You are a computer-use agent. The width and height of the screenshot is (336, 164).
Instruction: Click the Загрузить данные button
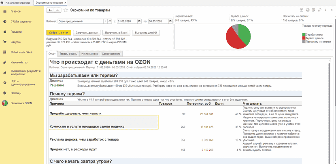(87, 33)
